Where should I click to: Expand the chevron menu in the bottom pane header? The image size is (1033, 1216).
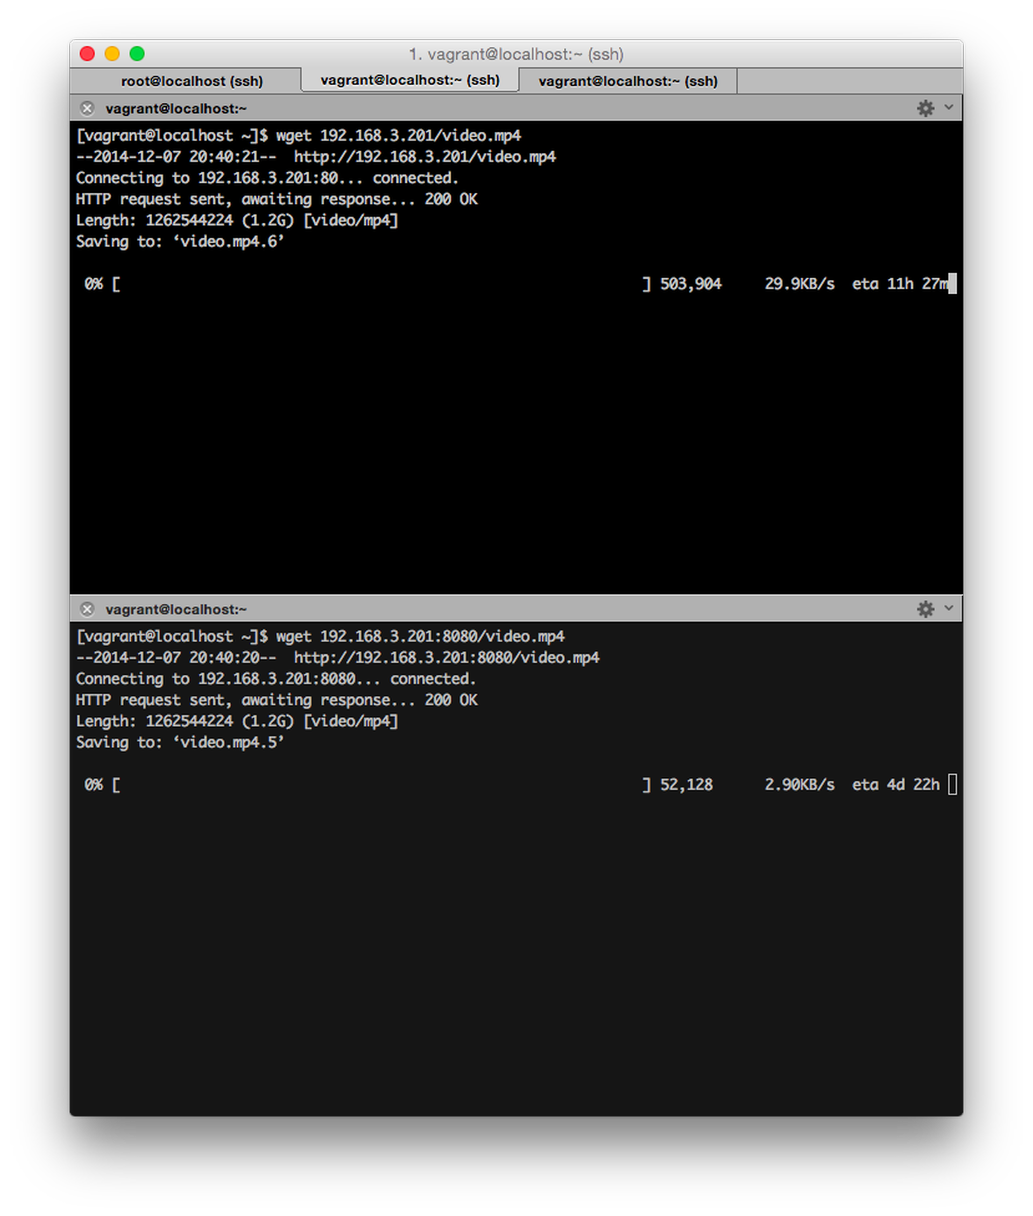pyautogui.click(x=947, y=609)
